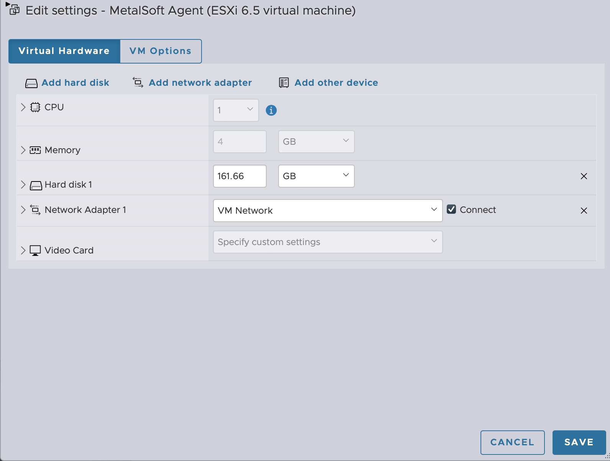Click the hard disk size field
The image size is (610, 461).
click(x=239, y=176)
